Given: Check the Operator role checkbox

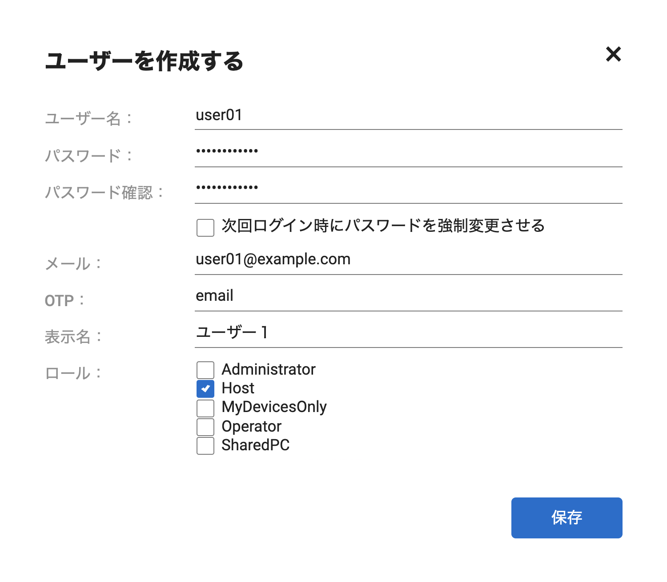Looking at the screenshot, I should (x=205, y=427).
